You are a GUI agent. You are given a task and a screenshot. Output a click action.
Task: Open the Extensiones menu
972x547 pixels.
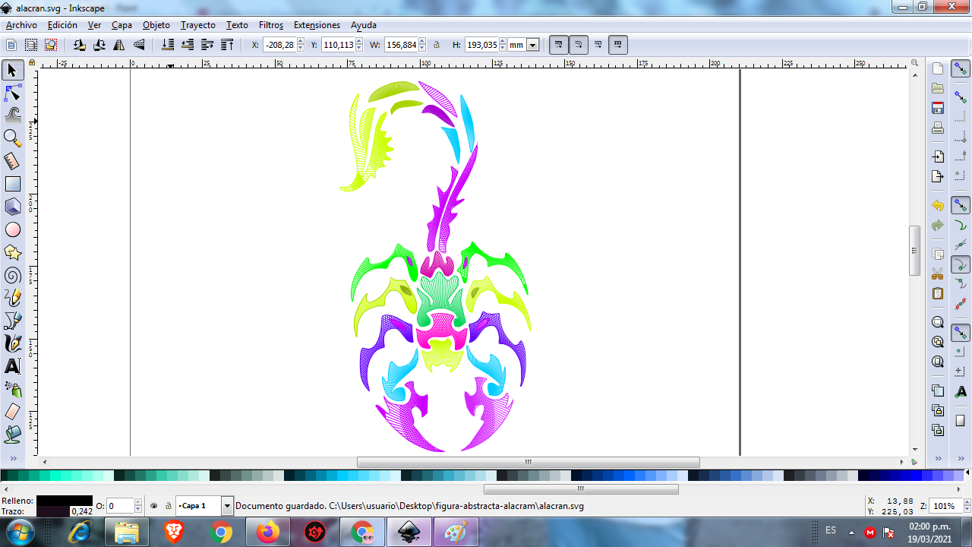(317, 25)
